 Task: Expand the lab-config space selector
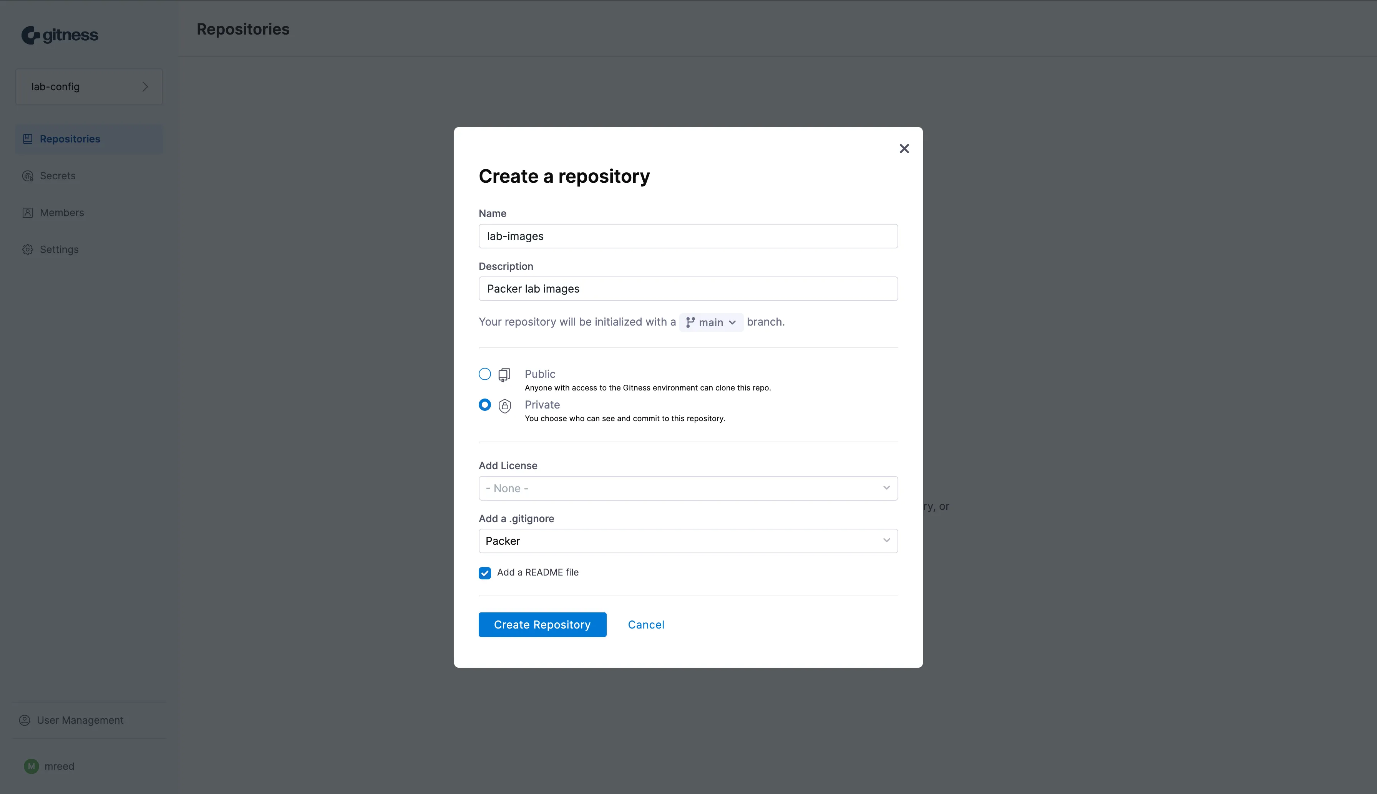tap(89, 87)
